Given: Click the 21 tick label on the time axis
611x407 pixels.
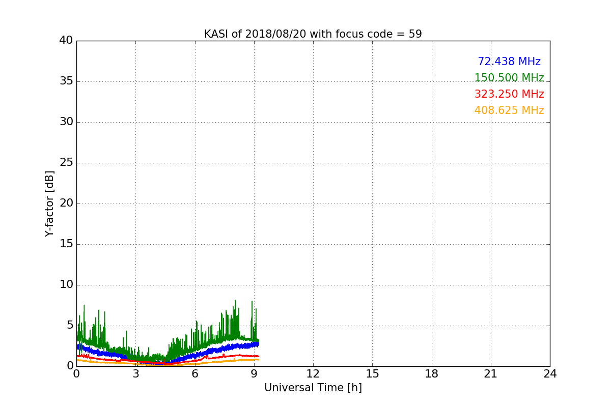Looking at the screenshot, I should point(490,374).
